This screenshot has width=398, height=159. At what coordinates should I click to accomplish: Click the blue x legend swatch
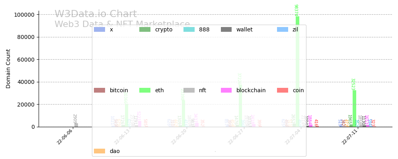point(99,29)
